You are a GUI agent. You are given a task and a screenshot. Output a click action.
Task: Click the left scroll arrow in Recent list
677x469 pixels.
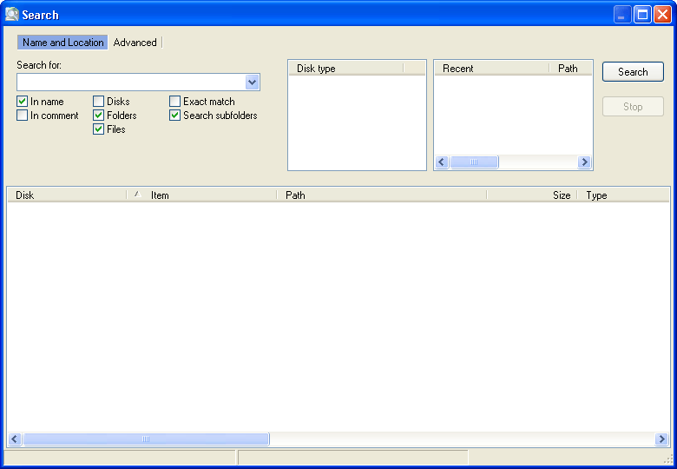(x=442, y=162)
